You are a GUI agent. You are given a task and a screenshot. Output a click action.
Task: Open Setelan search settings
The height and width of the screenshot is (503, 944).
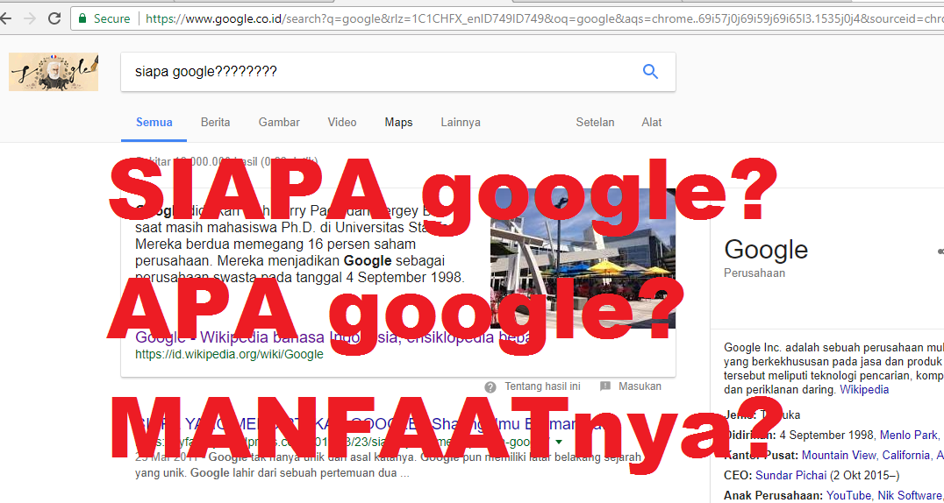(x=596, y=122)
